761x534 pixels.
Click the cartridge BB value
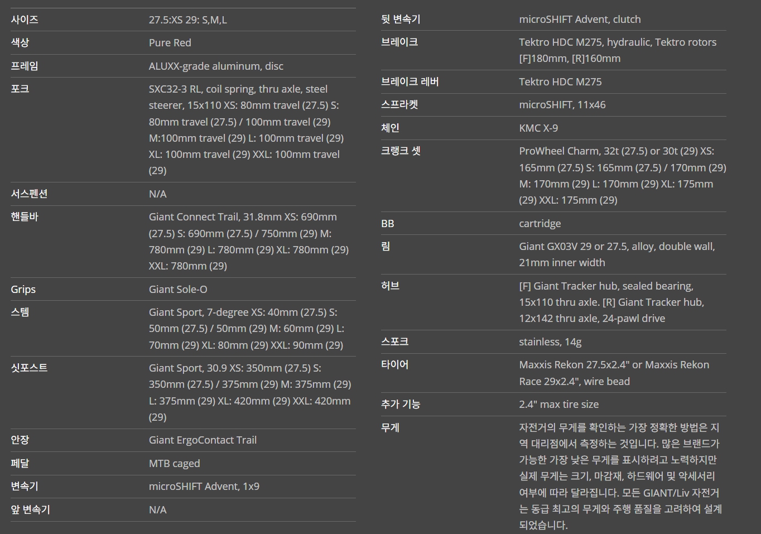tap(540, 223)
